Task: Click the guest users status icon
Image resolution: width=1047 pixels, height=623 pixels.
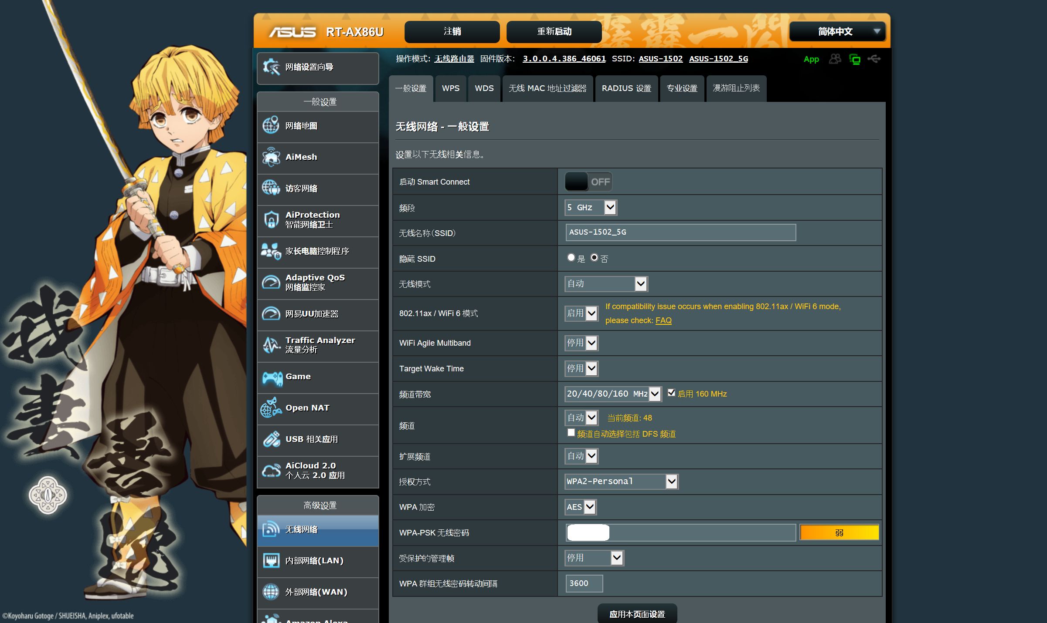Action: click(835, 59)
